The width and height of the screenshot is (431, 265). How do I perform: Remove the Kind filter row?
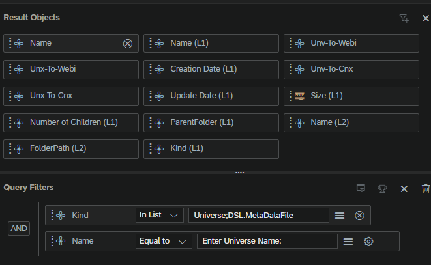point(359,216)
